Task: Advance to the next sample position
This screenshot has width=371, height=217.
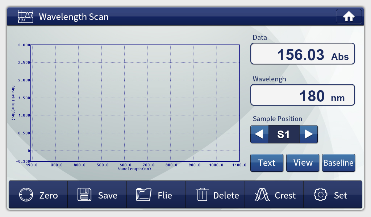Action: coord(309,135)
